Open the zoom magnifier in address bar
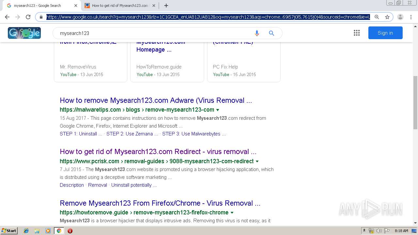Viewport: 418px width, 235px height. (x=377, y=17)
